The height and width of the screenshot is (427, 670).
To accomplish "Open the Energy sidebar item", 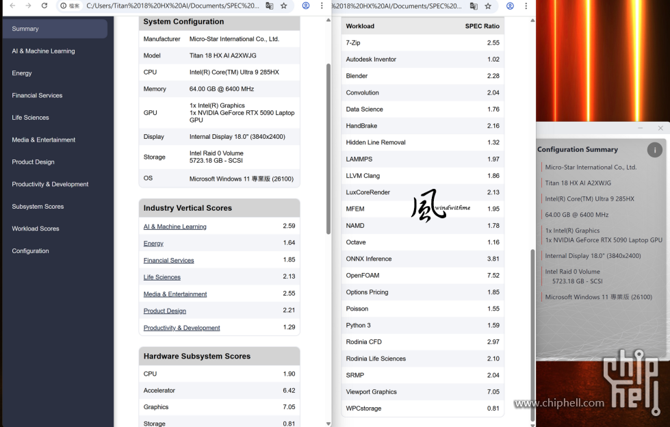I will tap(22, 73).
